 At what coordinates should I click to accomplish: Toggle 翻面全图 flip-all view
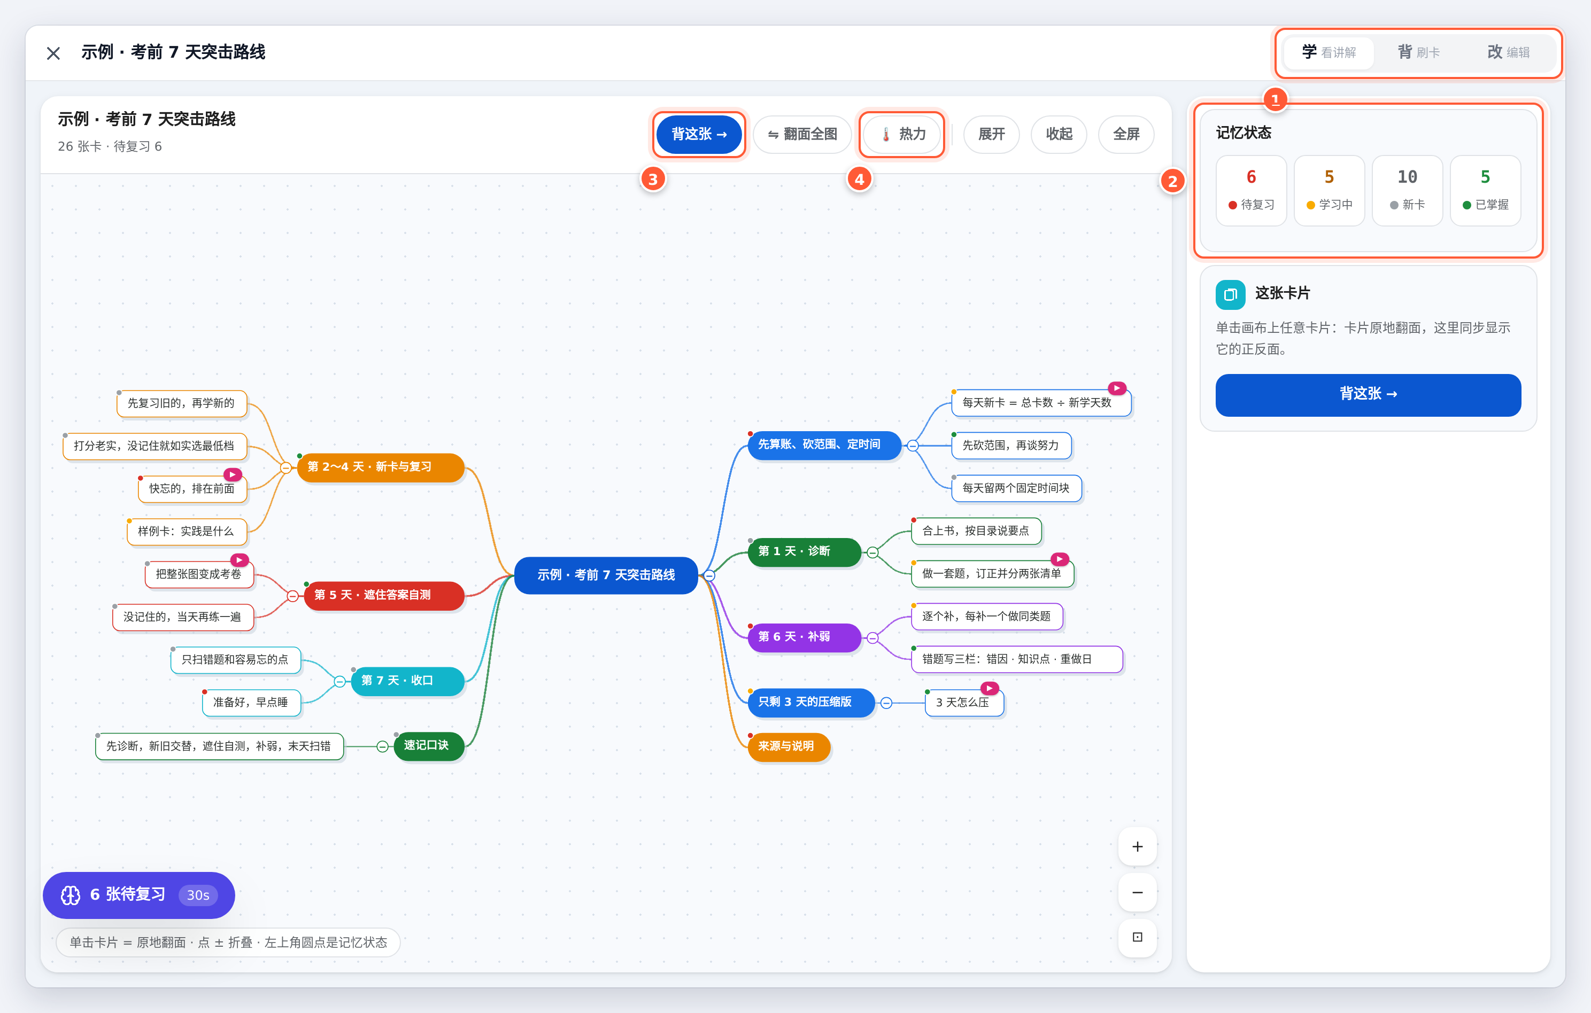pyautogui.click(x=802, y=134)
